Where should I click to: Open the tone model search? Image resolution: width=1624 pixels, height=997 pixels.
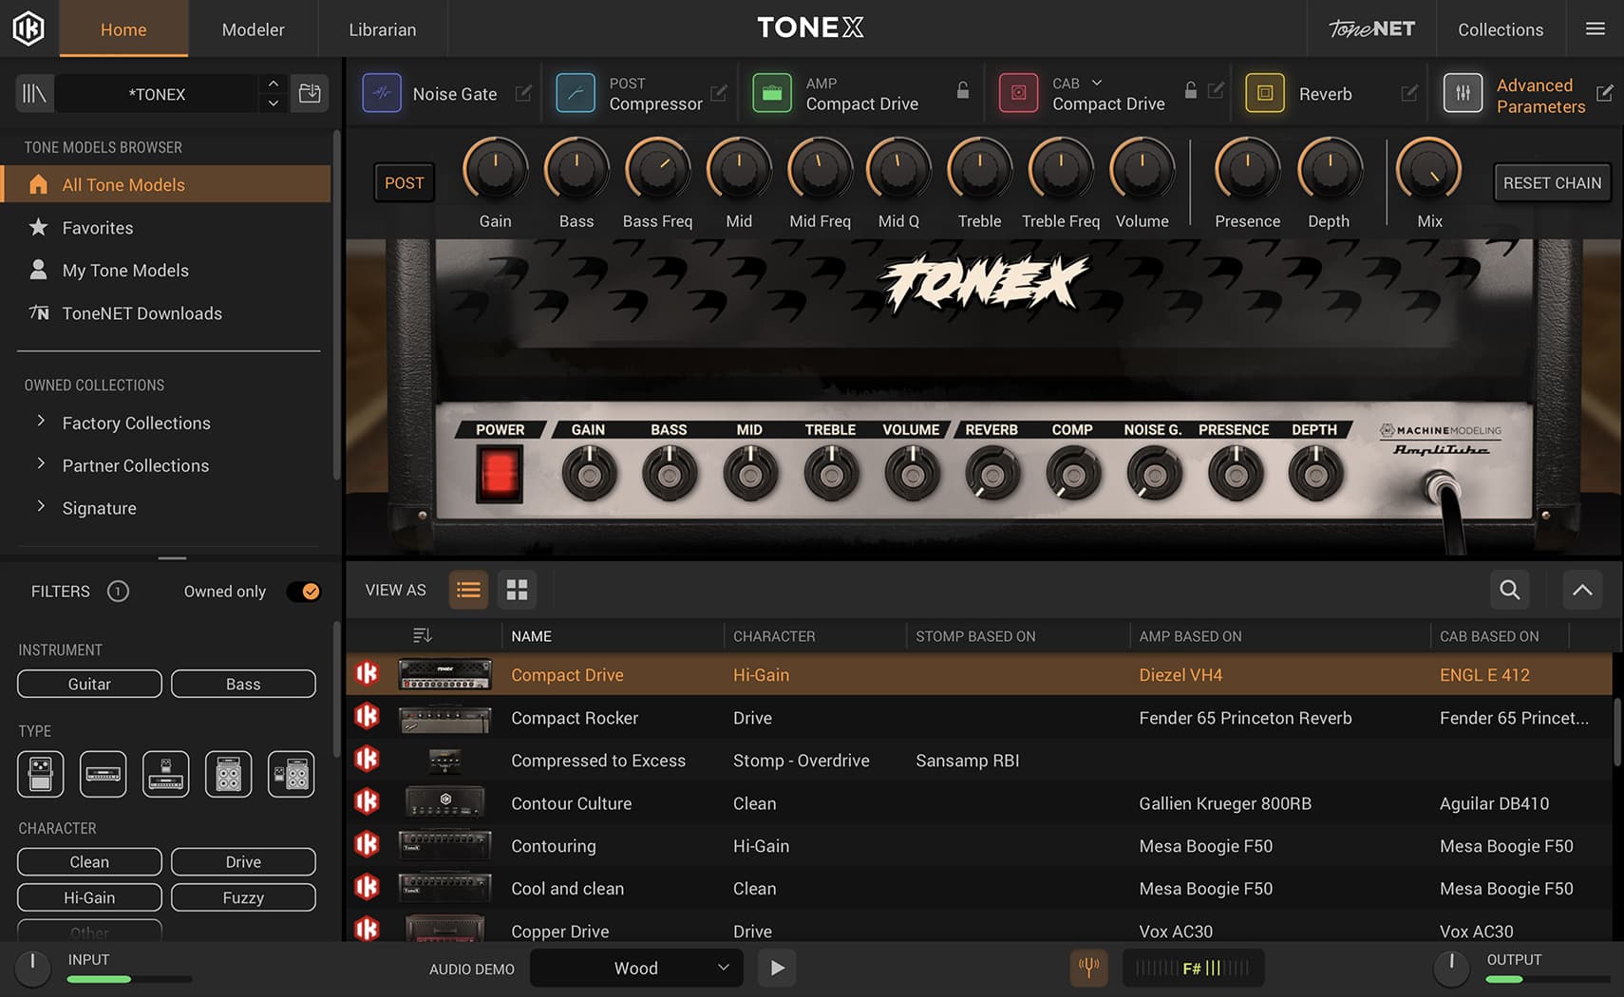(1509, 591)
